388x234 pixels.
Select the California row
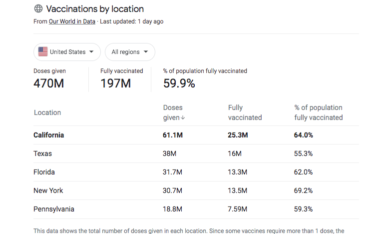[196, 135]
